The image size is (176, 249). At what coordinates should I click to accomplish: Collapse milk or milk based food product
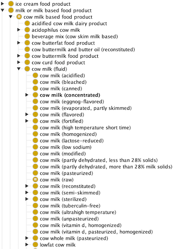pyautogui.click(x=2, y=10)
